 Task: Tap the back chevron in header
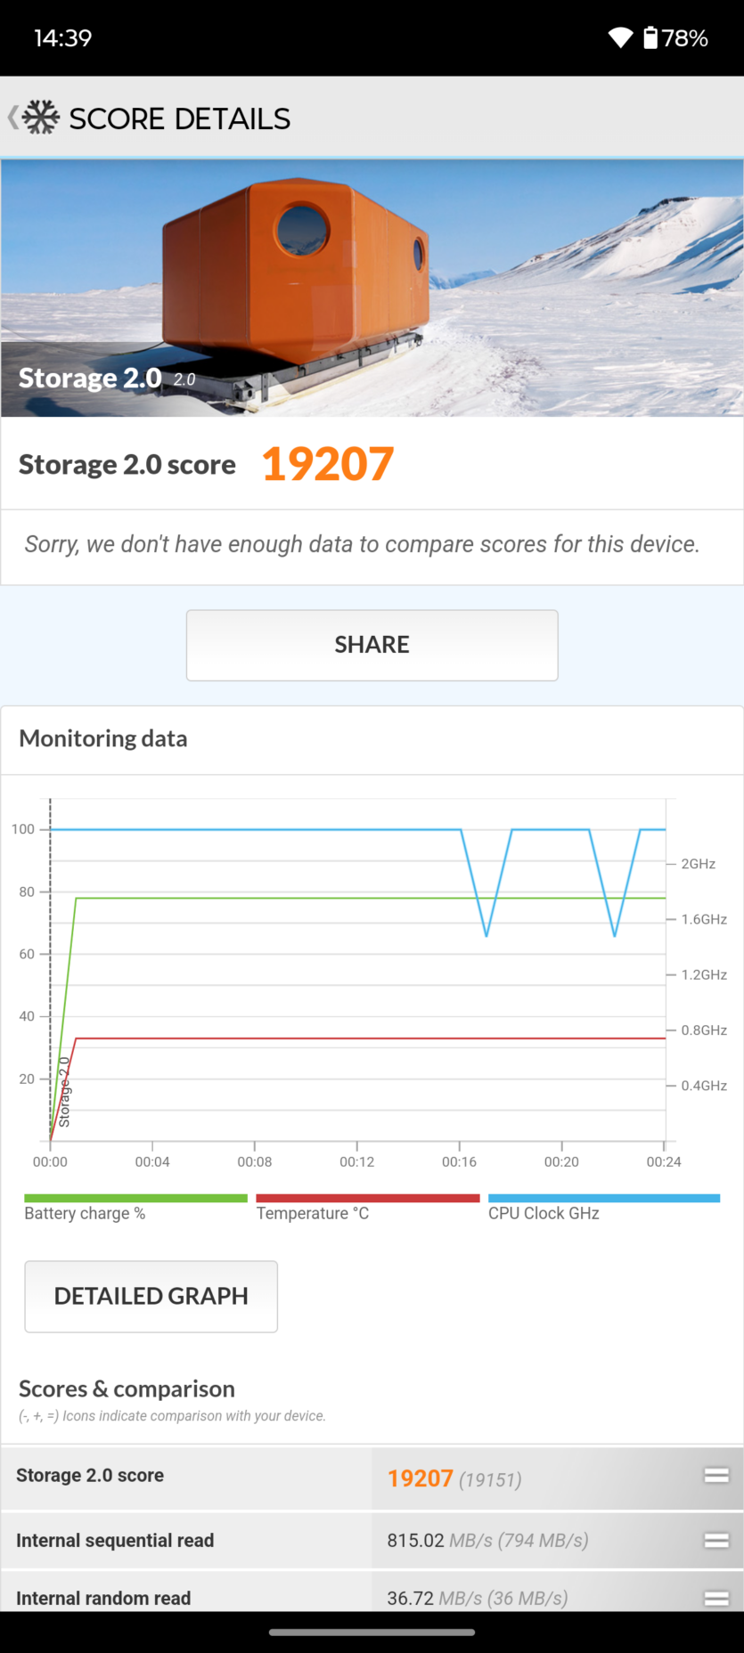pos(13,118)
